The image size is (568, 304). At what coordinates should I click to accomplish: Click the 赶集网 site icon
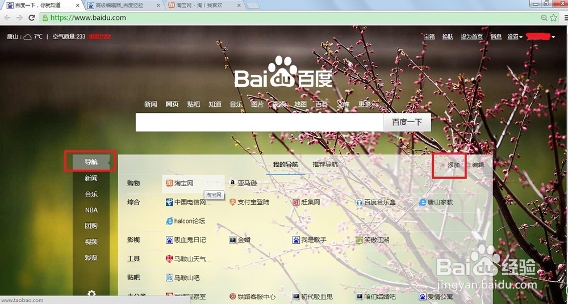point(296,202)
